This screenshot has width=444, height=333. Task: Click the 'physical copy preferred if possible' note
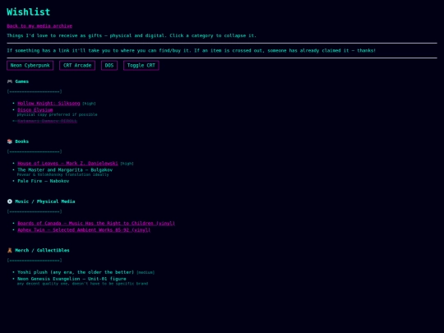tap(58, 114)
